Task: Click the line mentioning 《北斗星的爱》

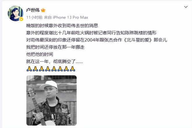Action: click(x=97, y=40)
